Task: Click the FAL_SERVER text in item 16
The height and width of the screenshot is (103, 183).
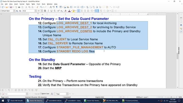Action: tap(58, 43)
